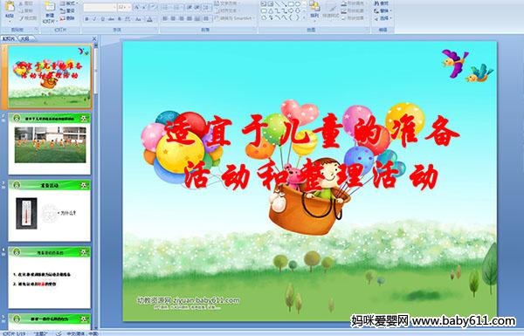The image size is (524, 336).
Task: Open the Layout (版式) dropdown
Action: tap(68, 3)
